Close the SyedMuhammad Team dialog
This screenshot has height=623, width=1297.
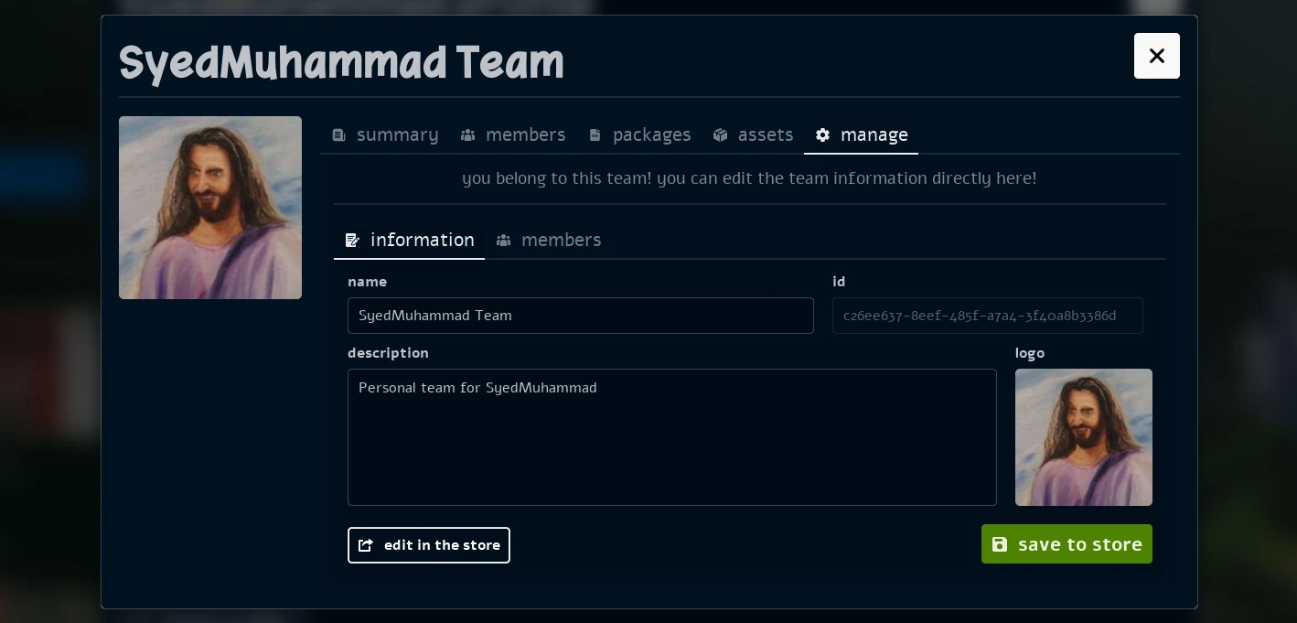[1156, 56]
